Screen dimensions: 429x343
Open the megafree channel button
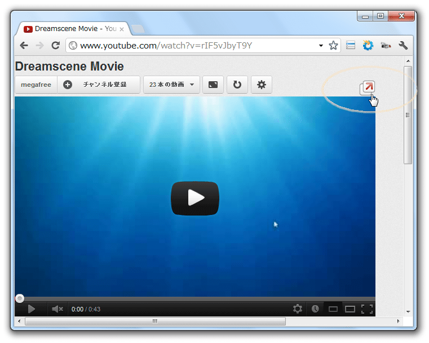(x=36, y=85)
